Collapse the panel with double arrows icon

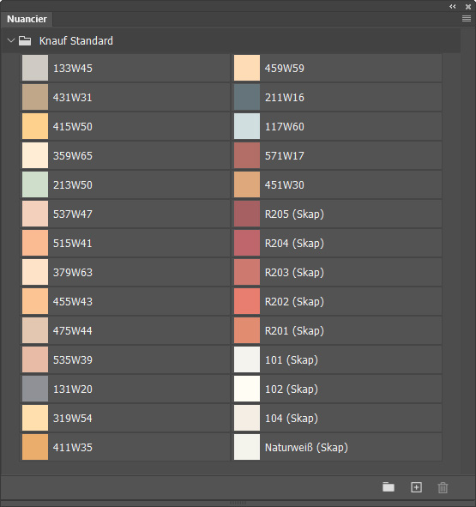pyautogui.click(x=452, y=7)
